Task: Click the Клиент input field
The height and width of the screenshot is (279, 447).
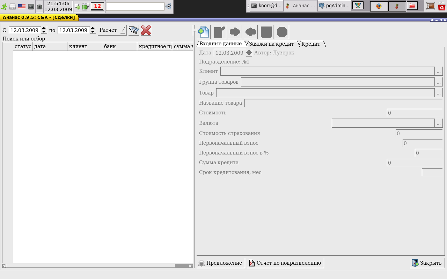Action: point(328,71)
